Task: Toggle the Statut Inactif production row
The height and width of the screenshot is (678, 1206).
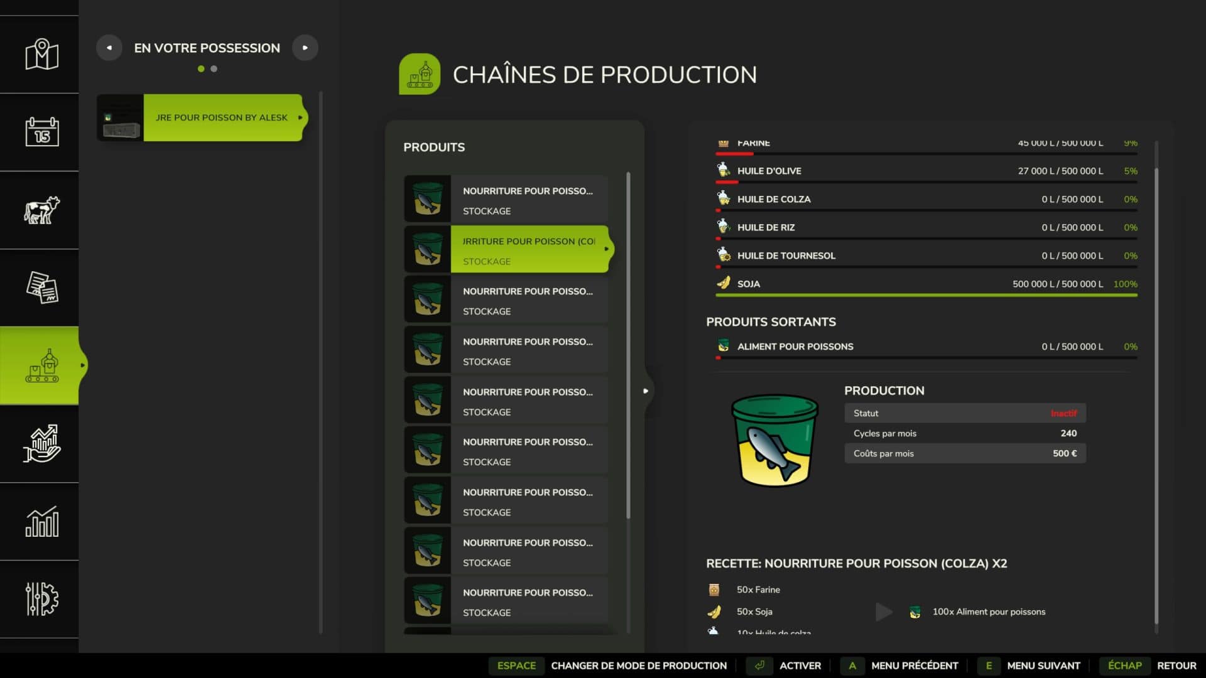Action: click(x=964, y=413)
